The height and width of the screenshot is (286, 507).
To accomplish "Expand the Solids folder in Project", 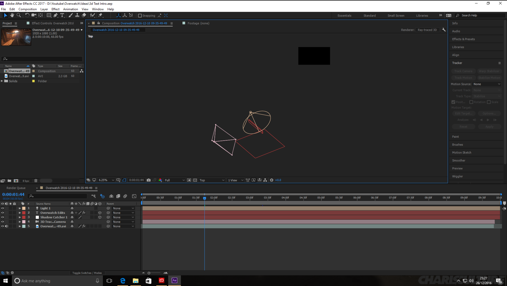I will (2, 81).
